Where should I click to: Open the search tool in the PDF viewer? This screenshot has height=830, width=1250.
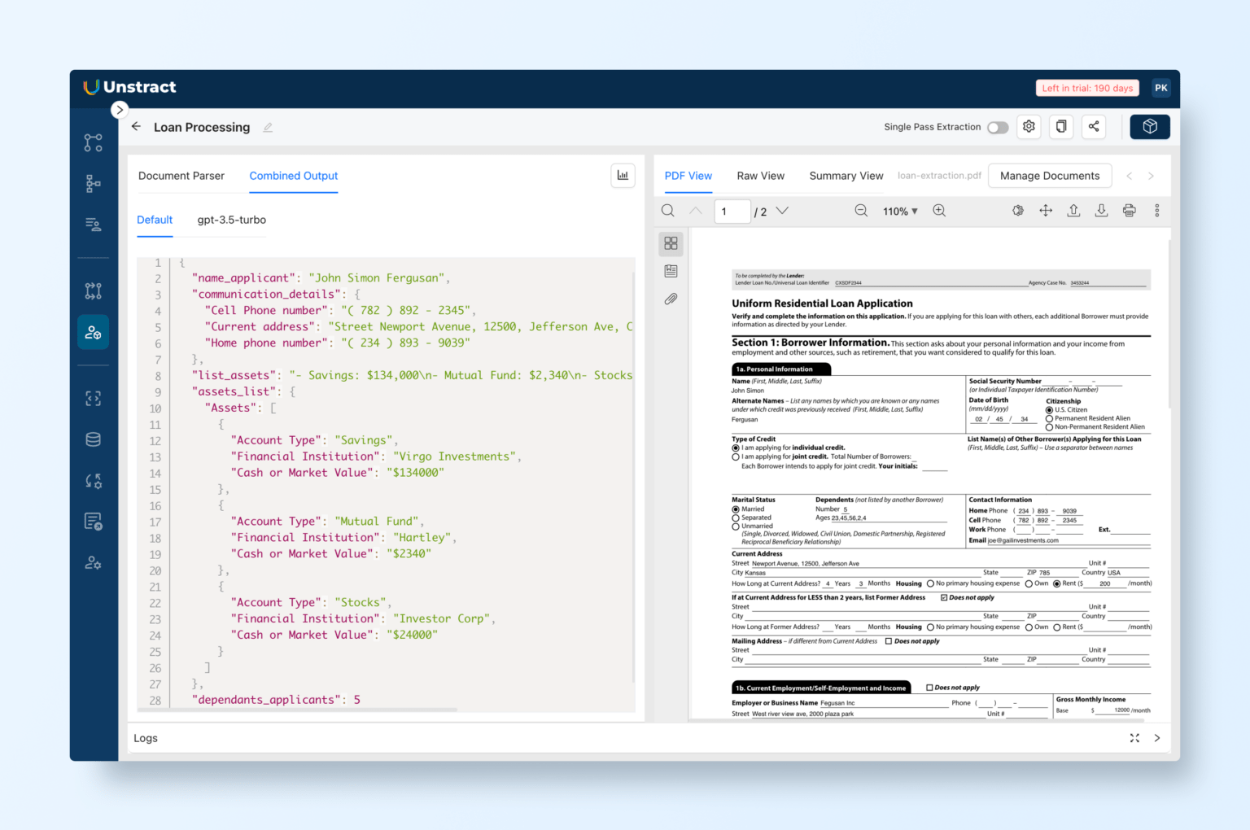click(x=667, y=211)
